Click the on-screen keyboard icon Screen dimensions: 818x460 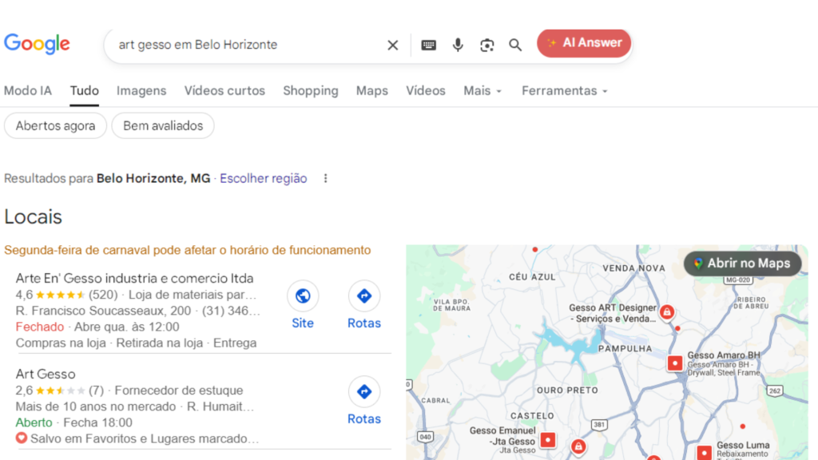coord(428,45)
